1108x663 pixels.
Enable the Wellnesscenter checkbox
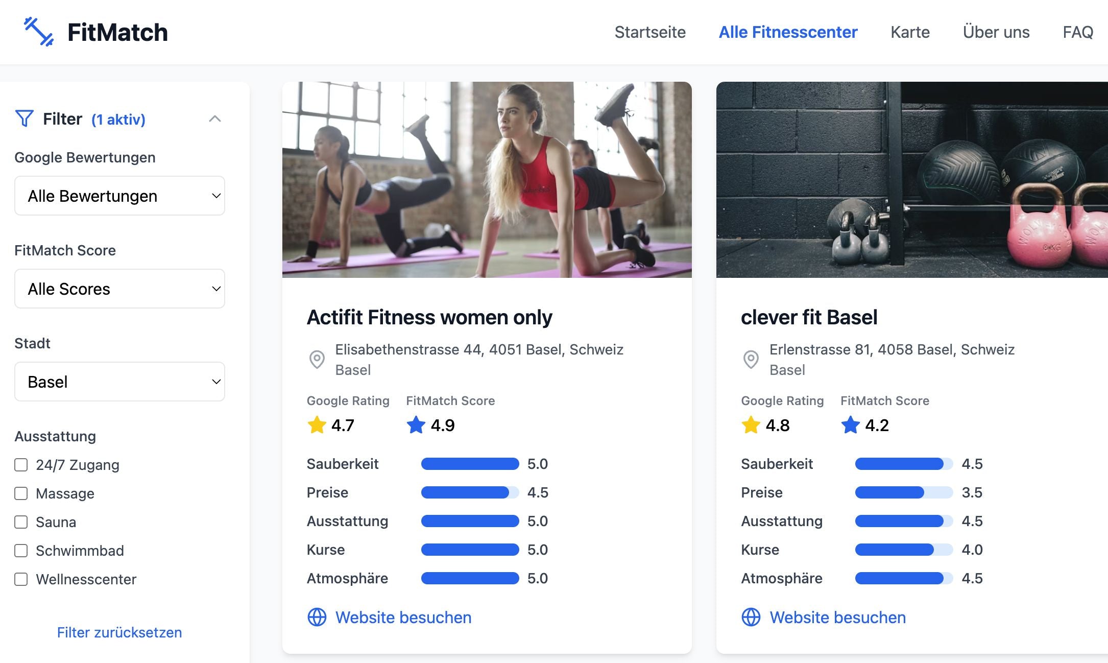(x=21, y=579)
